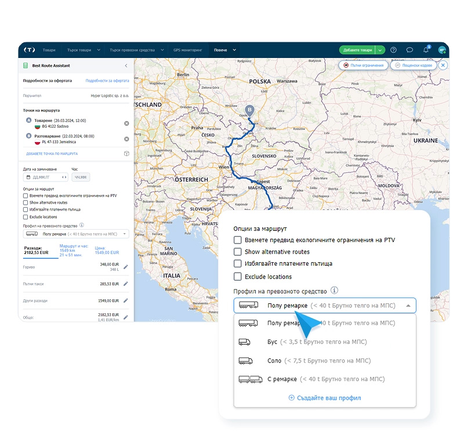Click the Пощенски кодове map button

coord(414,65)
